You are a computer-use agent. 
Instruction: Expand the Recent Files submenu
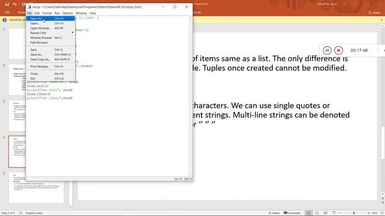[x=51, y=33]
